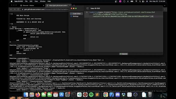Open the Window menu

click(43, 1)
